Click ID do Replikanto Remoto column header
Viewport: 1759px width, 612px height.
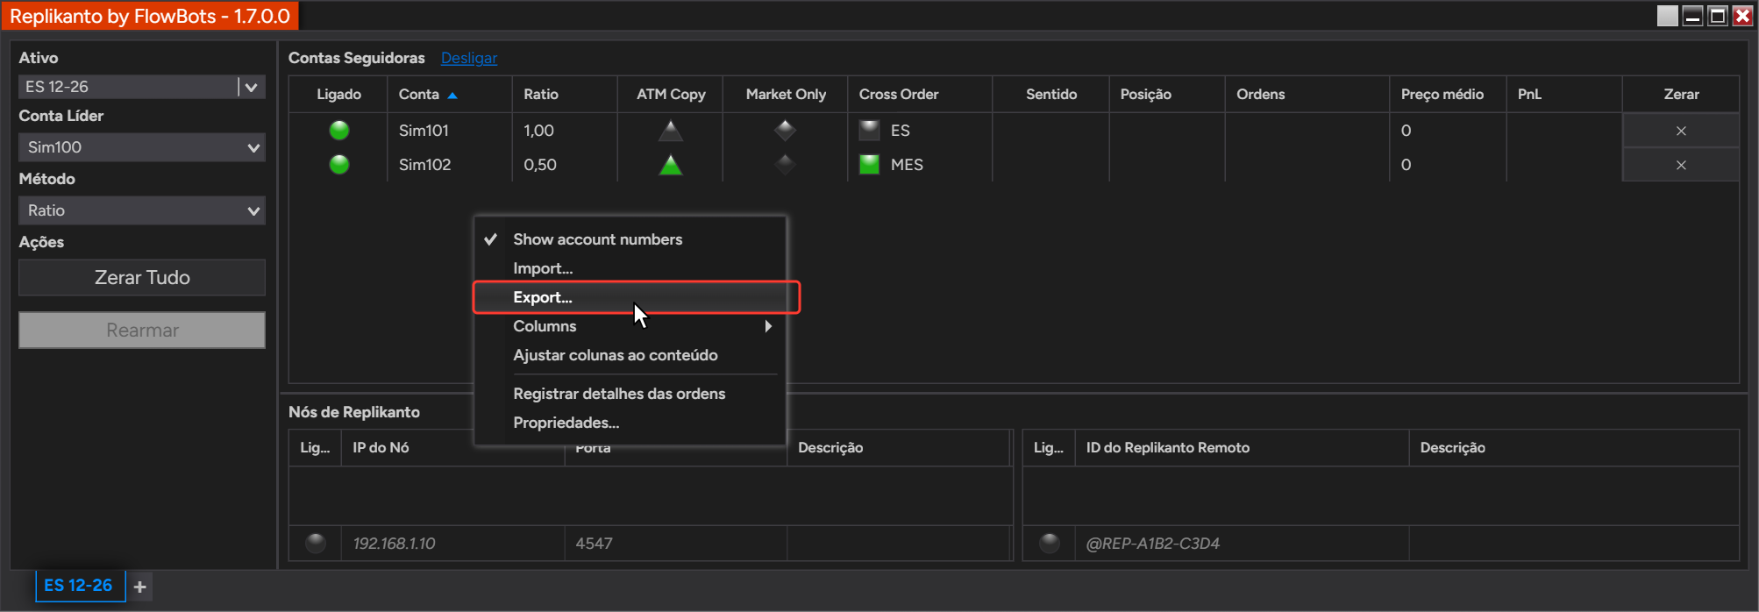1243,447
